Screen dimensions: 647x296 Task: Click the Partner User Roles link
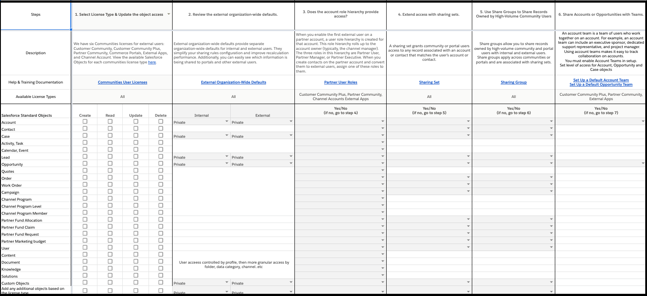pos(340,82)
